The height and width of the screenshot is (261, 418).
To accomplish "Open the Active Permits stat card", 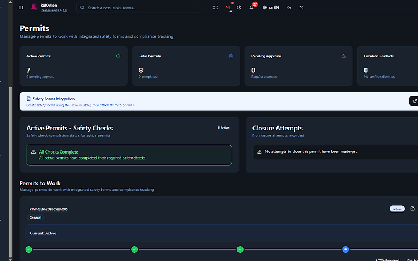I will pos(74,66).
